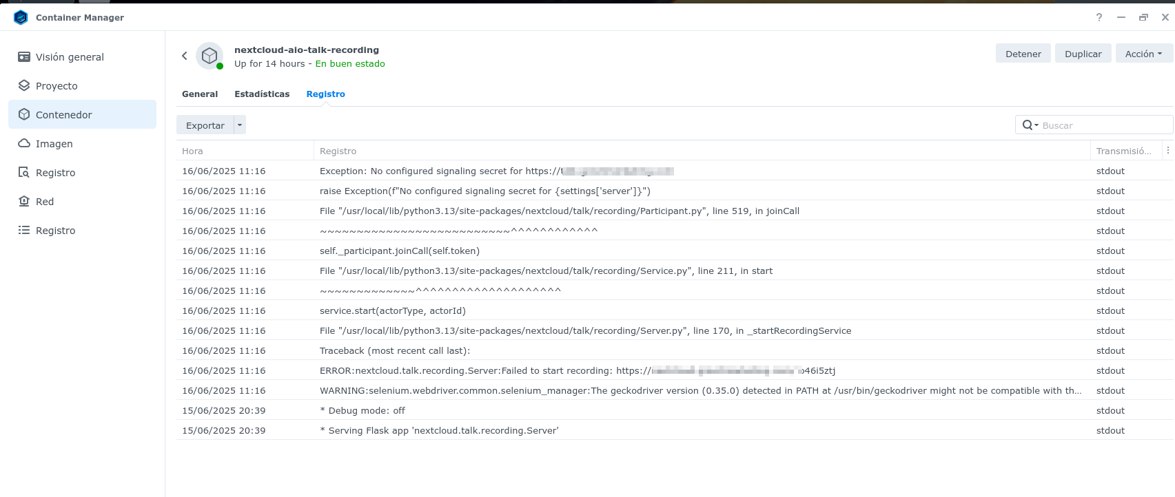Select the Service.py line 211 log row
The height and width of the screenshot is (497, 1175).
[x=675, y=271]
